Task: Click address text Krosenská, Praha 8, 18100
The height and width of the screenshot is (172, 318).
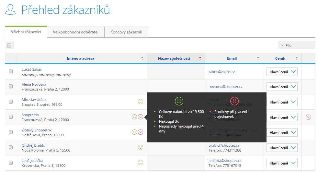Action: pyautogui.click(x=44, y=166)
